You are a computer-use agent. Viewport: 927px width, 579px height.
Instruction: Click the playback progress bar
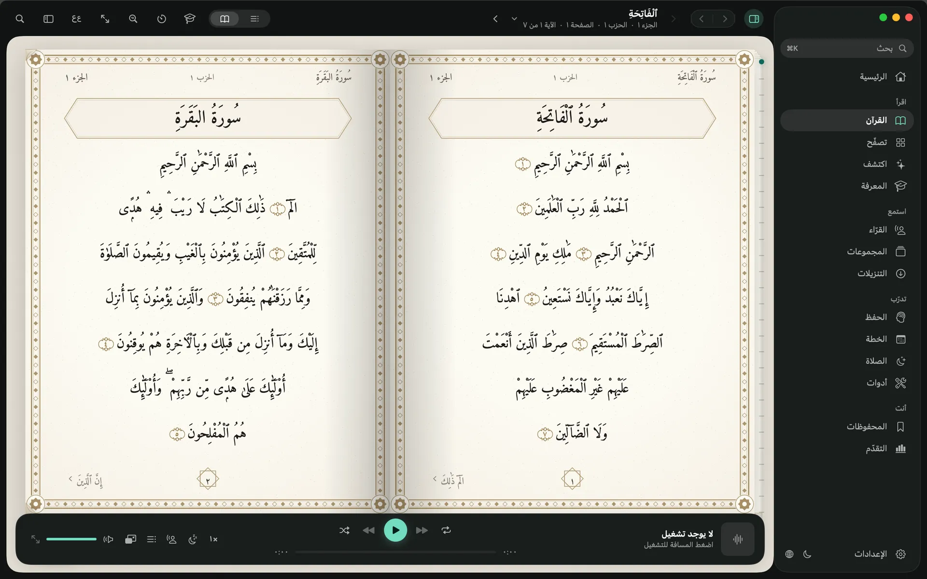(395, 552)
